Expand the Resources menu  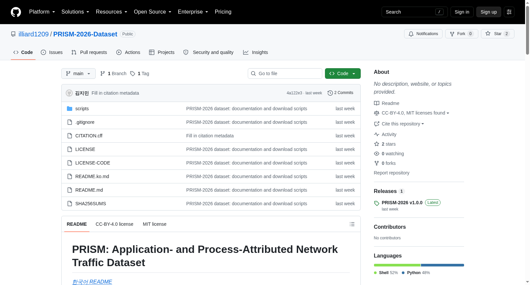pos(112,12)
